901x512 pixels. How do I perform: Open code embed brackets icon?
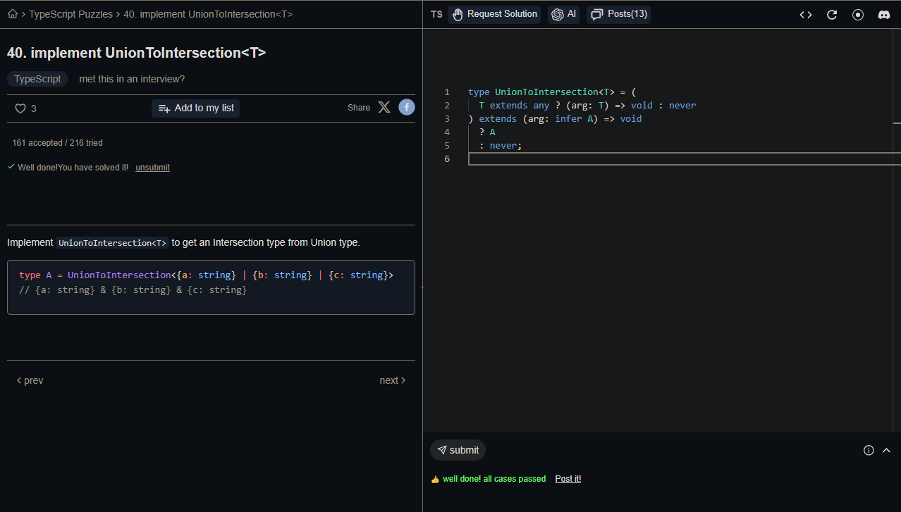pos(806,15)
